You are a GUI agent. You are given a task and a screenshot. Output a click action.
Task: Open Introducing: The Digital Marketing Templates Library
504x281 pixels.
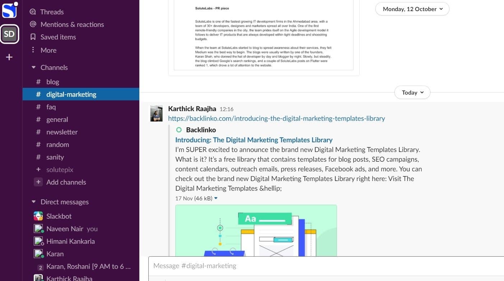254,140
